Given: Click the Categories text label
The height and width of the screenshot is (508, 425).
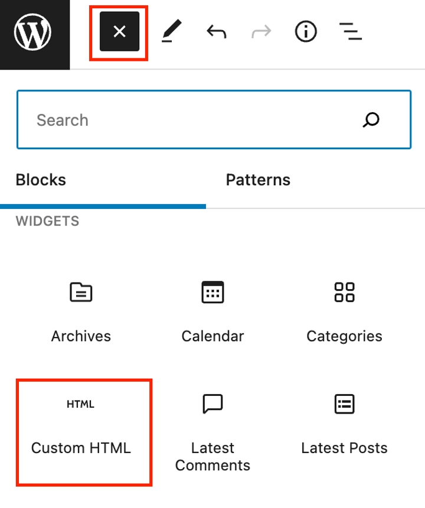Looking at the screenshot, I should coord(344,336).
